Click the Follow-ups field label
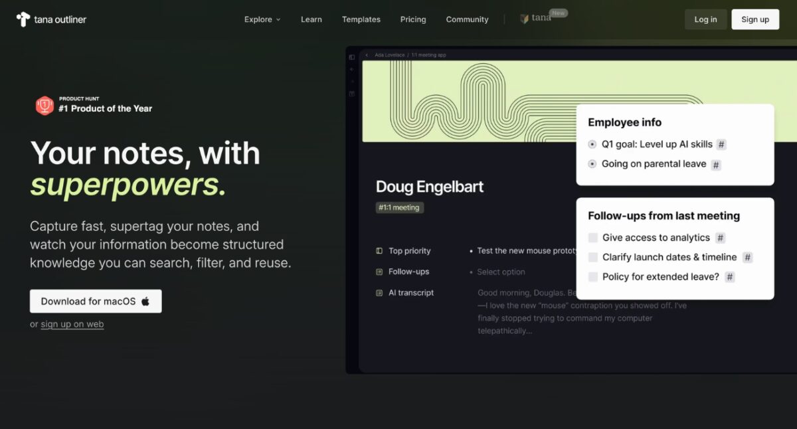797x429 pixels. pos(409,272)
